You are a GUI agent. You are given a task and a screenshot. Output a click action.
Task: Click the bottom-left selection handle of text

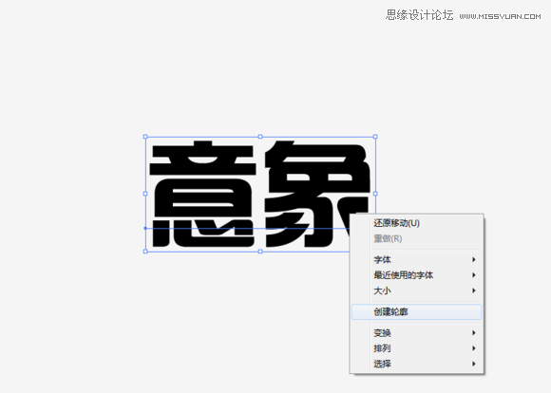(x=145, y=252)
